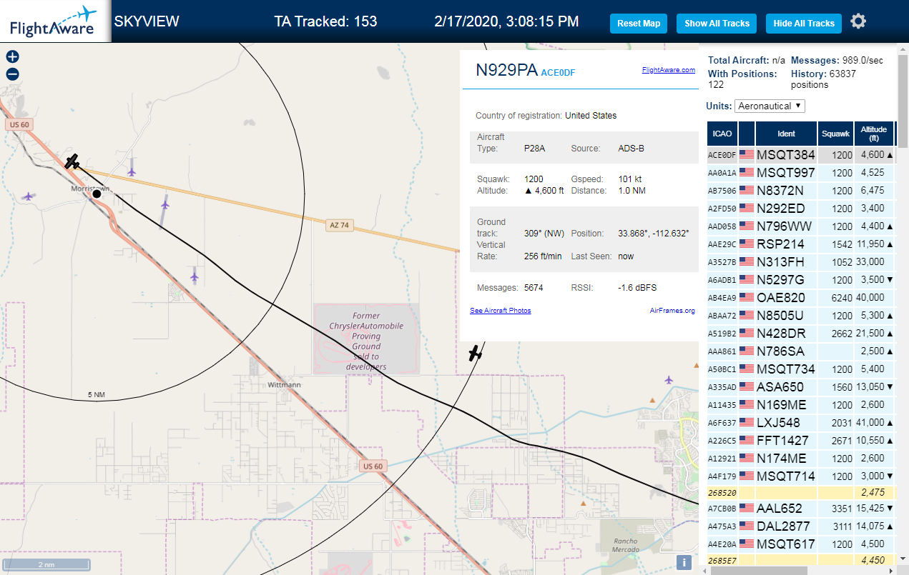Click the blue map info icon
The height and width of the screenshot is (575, 909).
(x=684, y=562)
